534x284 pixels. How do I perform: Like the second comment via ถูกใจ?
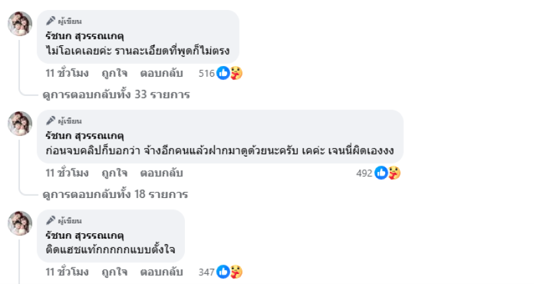114,173
